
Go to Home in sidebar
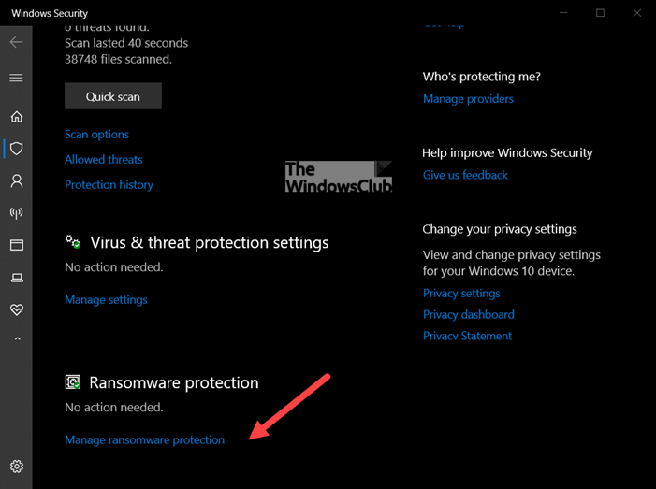[16, 117]
